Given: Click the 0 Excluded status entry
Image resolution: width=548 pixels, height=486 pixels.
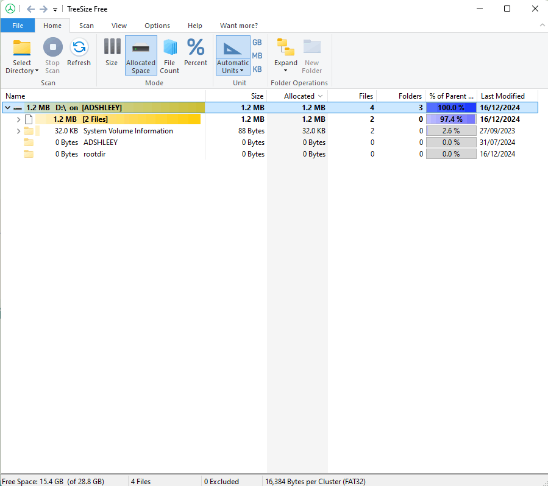Looking at the screenshot, I should tap(221, 482).
